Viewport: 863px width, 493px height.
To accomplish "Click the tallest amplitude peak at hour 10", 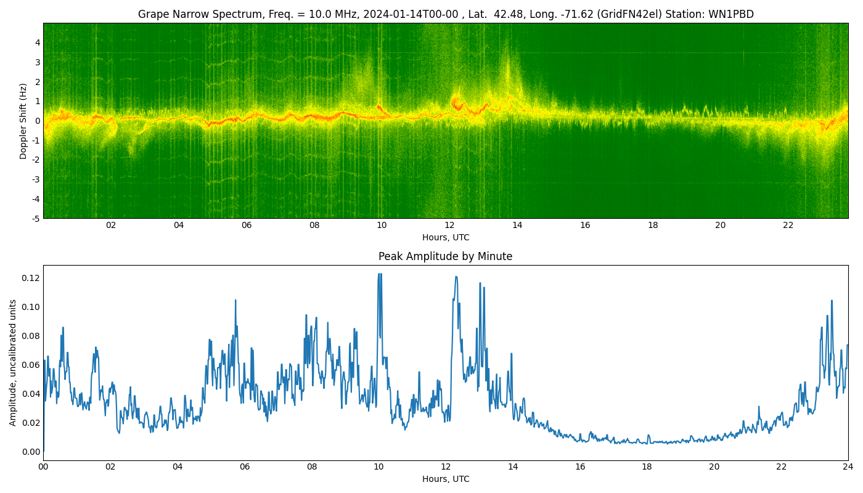I will coord(379,275).
